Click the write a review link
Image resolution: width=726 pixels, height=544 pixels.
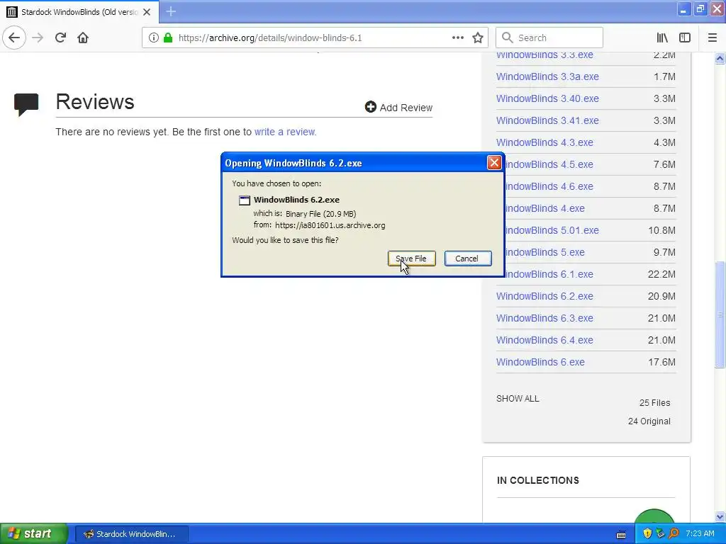coord(285,132)
